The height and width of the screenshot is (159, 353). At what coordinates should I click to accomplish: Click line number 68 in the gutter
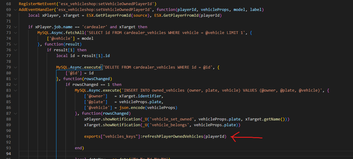point(8,4)
